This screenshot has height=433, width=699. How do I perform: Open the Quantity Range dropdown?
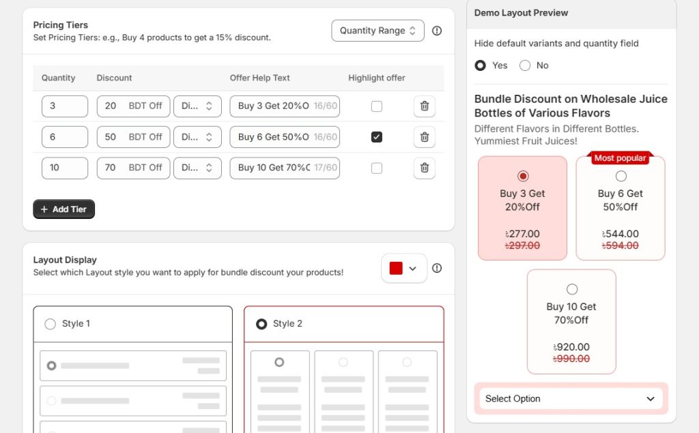point(377,31)
